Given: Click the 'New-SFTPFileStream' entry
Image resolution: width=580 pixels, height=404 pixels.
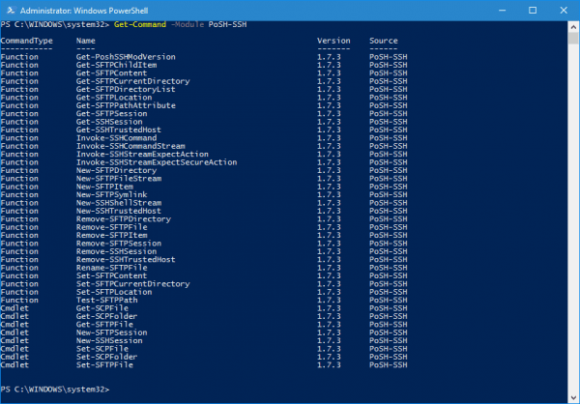Looking at the screenshot, I should click(119, 179).
